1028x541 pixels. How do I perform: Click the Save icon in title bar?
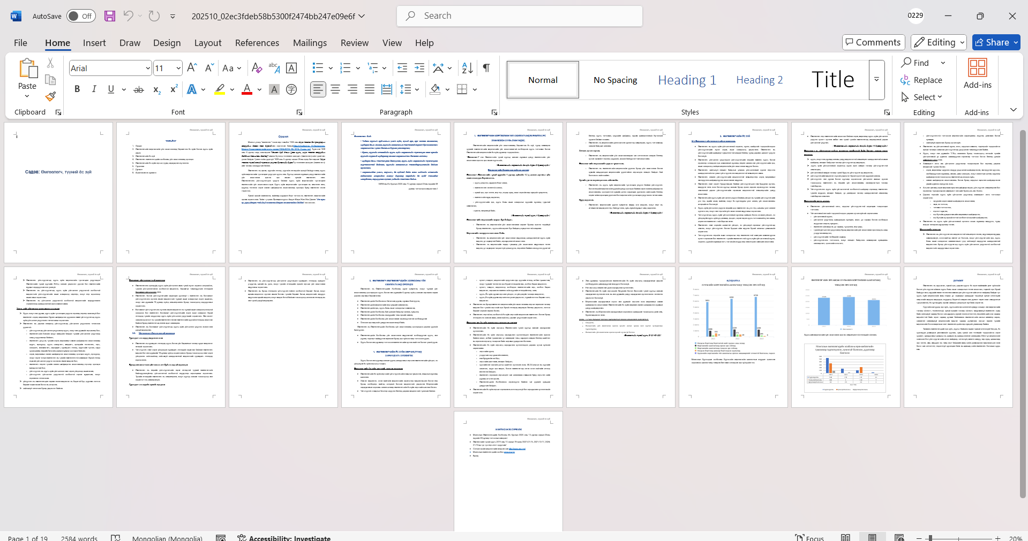110,16
